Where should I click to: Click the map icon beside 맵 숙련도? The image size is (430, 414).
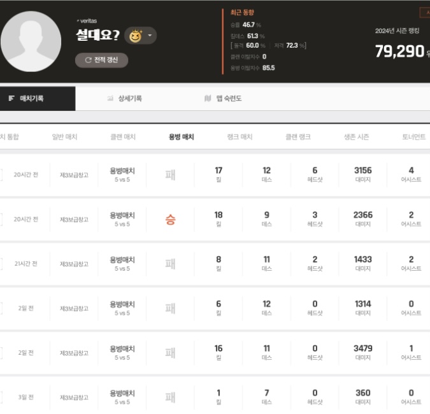(208, 99)
